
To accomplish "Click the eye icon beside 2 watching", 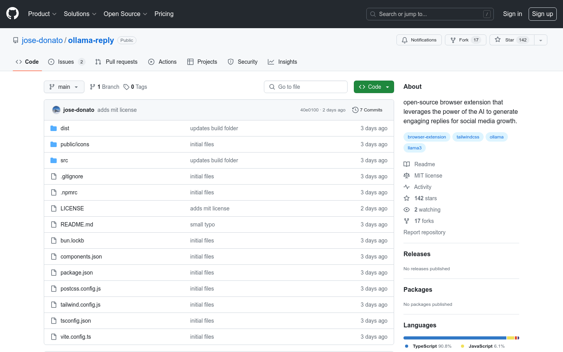I will [407, 210].
